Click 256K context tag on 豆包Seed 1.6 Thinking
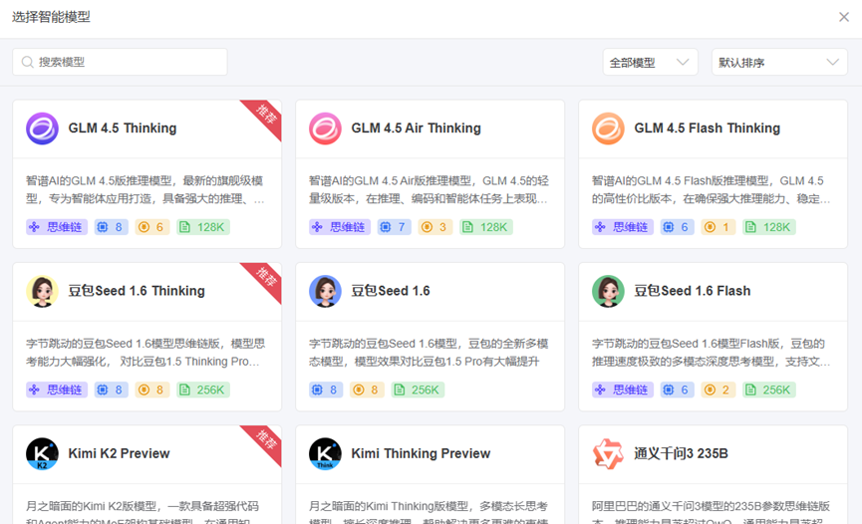This screenshot has width=862, height=524. coord(203,390)
